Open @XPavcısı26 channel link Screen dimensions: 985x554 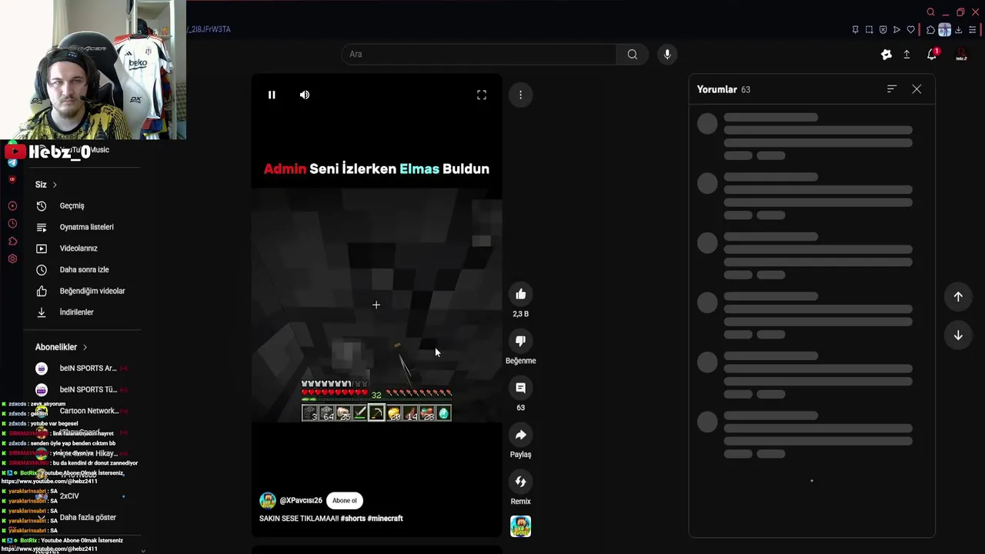point(301,500)
